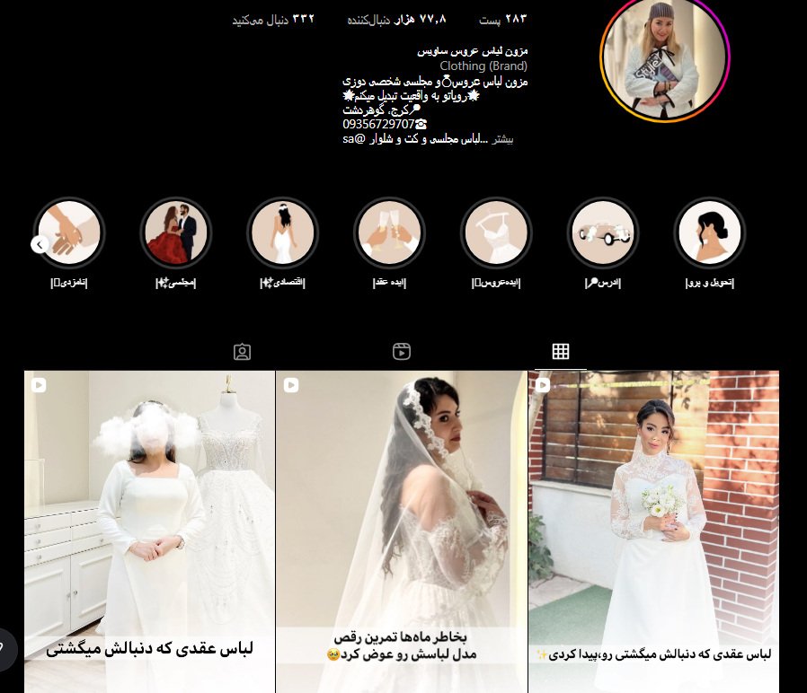Click the reel badge on the rightmost post thumbnail
Screen dimensions: 807x693
[541, 384]
